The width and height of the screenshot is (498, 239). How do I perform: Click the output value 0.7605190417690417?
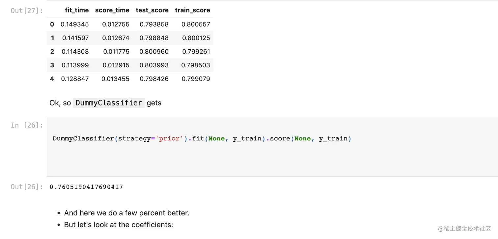click(86, 187)
